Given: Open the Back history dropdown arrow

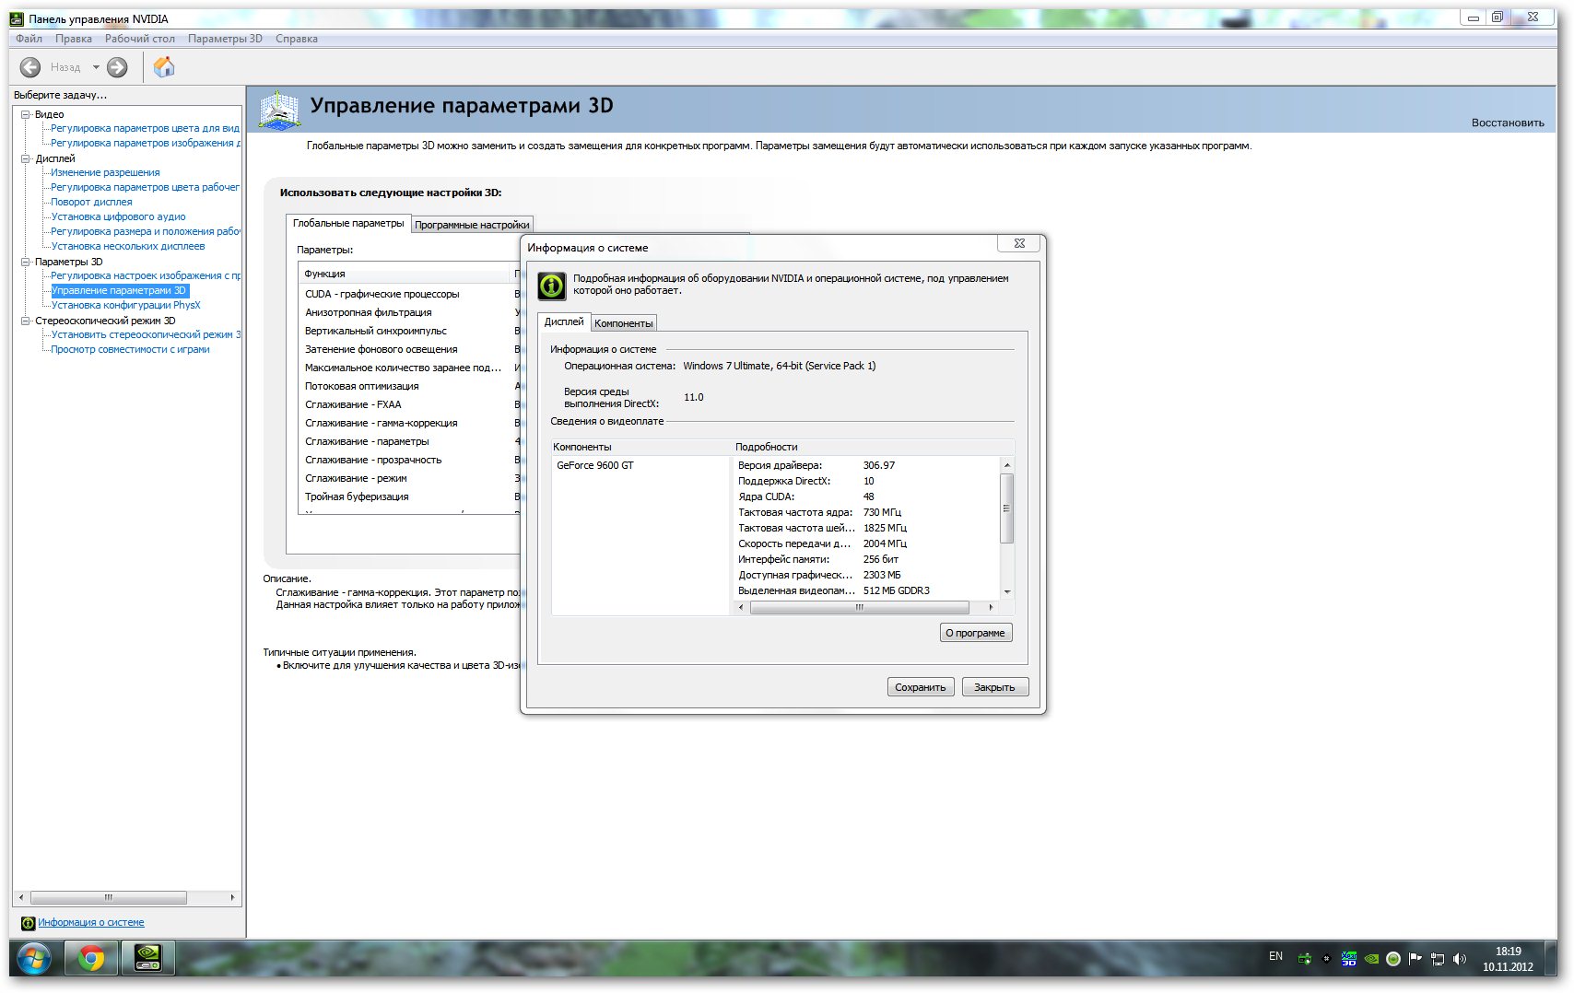Looking at the screenshot, I should coord(96,67).
